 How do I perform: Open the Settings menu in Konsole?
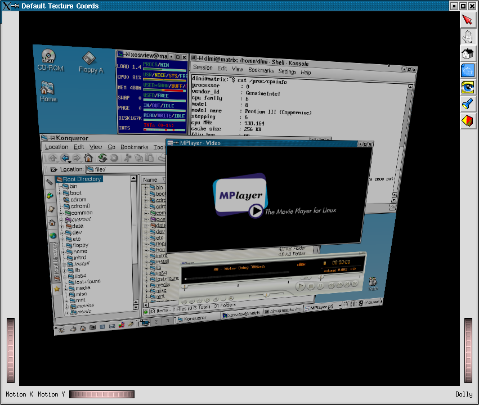(x=287, y=71)
